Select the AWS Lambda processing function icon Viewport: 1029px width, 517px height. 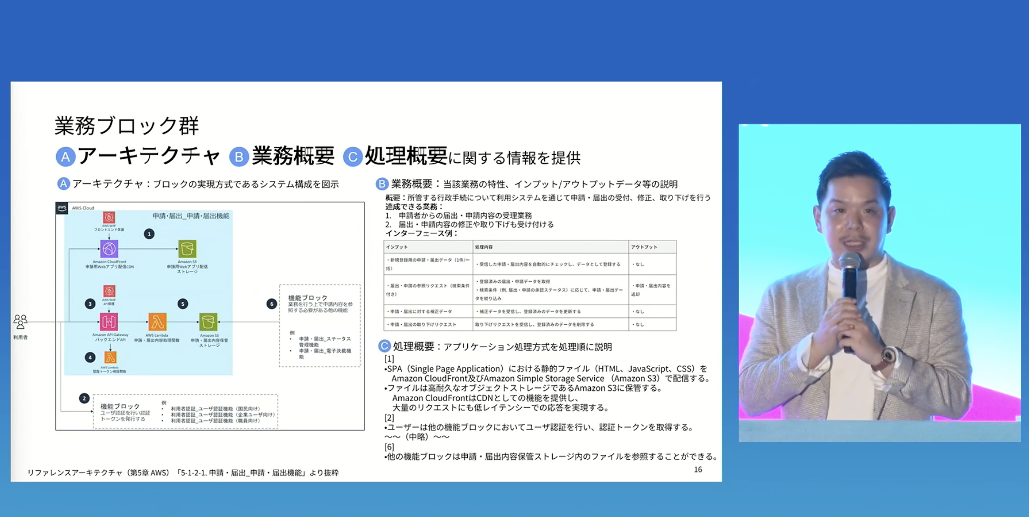[157, 322]
